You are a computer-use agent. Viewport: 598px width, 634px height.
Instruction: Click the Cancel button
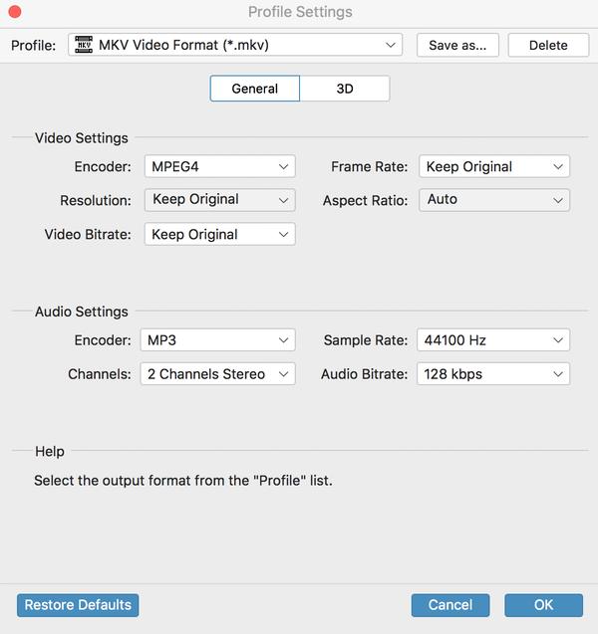click(450, 605)
